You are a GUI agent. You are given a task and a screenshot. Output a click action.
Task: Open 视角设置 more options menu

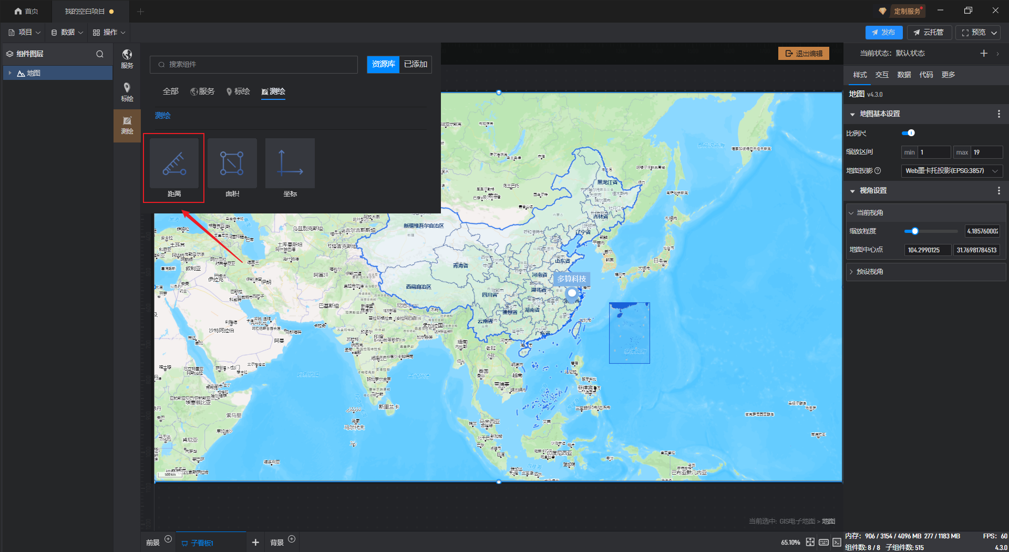coord(998,190)
